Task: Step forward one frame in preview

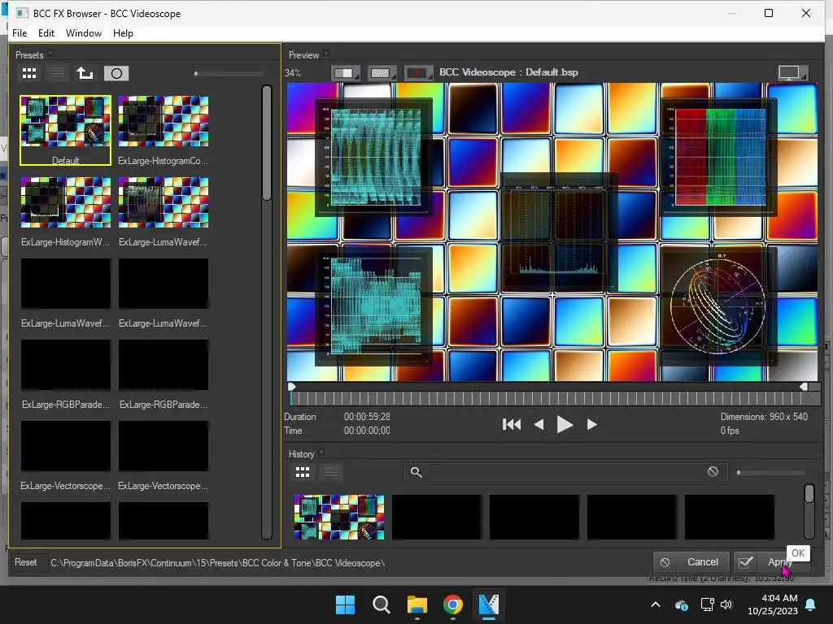Action: click(591, 424)
